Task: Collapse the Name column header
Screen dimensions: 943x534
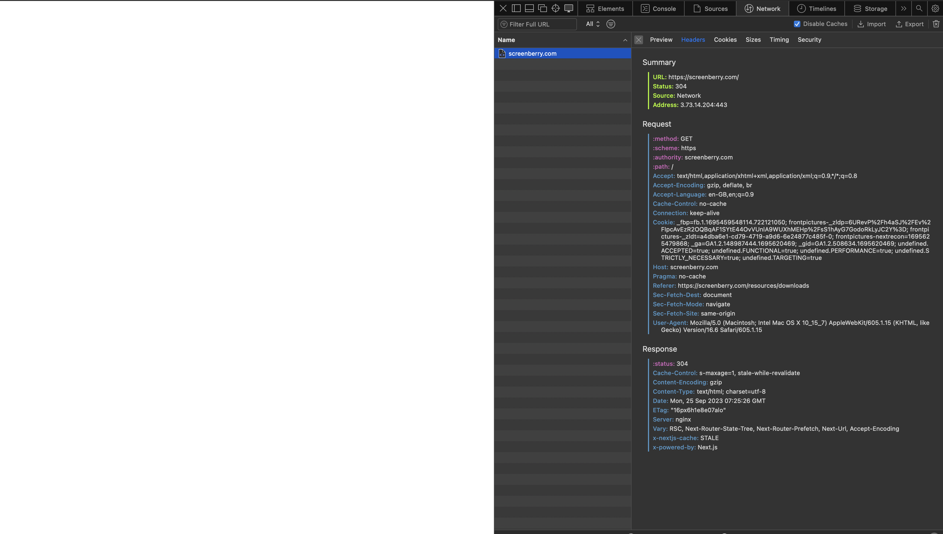Action: pos(625,40)
